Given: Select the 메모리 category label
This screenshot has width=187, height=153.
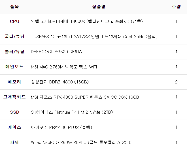Looking at the screenshot, I should (14, 82).
